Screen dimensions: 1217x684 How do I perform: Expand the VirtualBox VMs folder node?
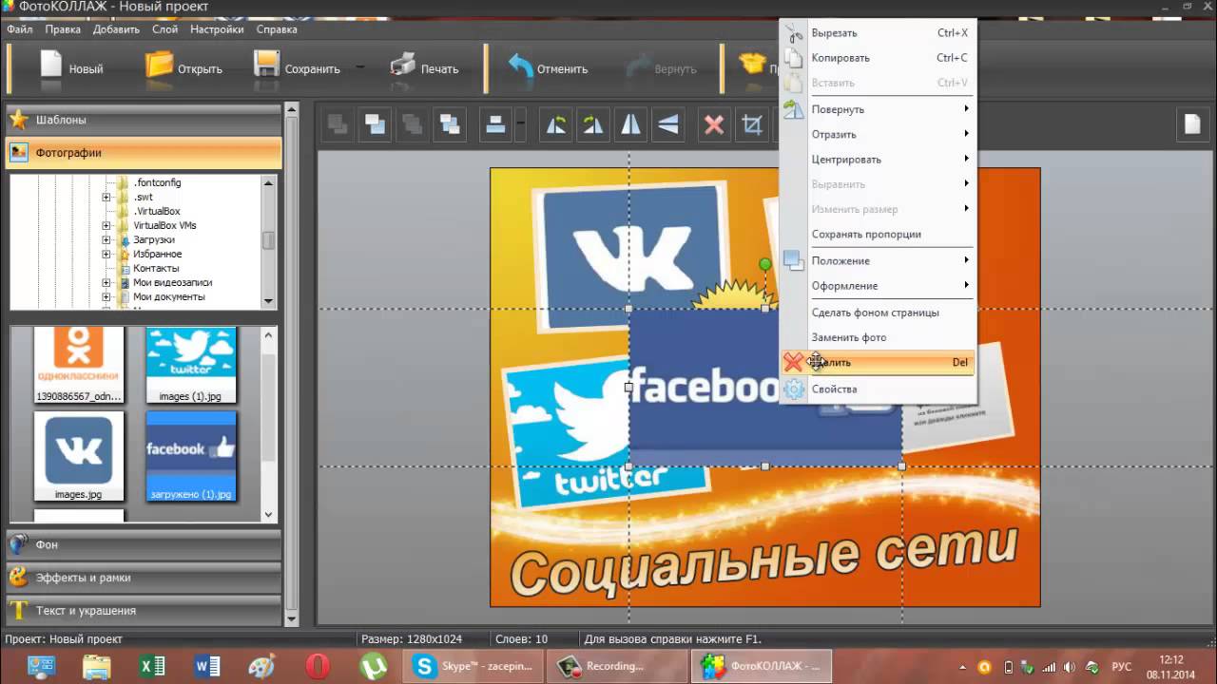[106, 225]
